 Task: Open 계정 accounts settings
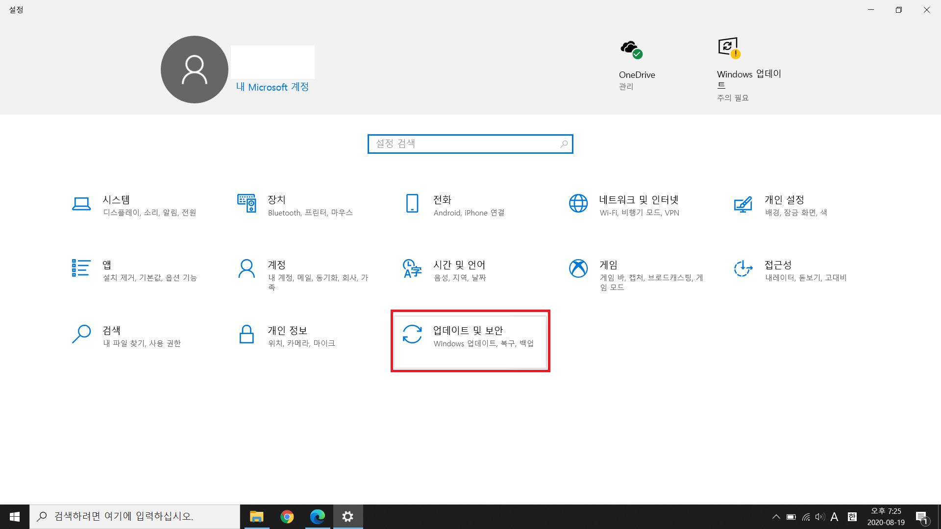[247, 268]
